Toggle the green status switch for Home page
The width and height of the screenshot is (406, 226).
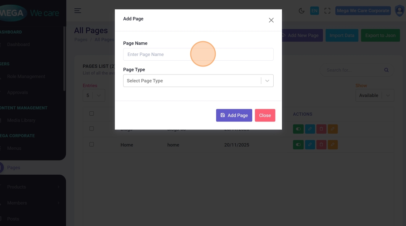point(298,145)
